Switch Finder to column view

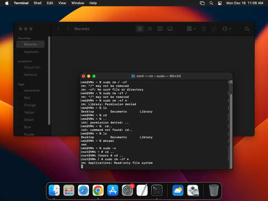pyautogui.click(x=160, y=29)
